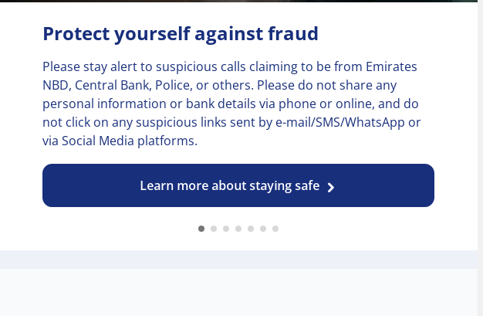Click the vertical scrollbar on the right edge

tap(480, 155)
